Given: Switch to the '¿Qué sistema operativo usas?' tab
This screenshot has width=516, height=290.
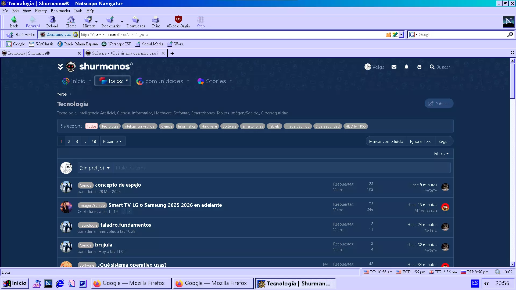Looking at the screenshot, I should click(x=125, y=53).
